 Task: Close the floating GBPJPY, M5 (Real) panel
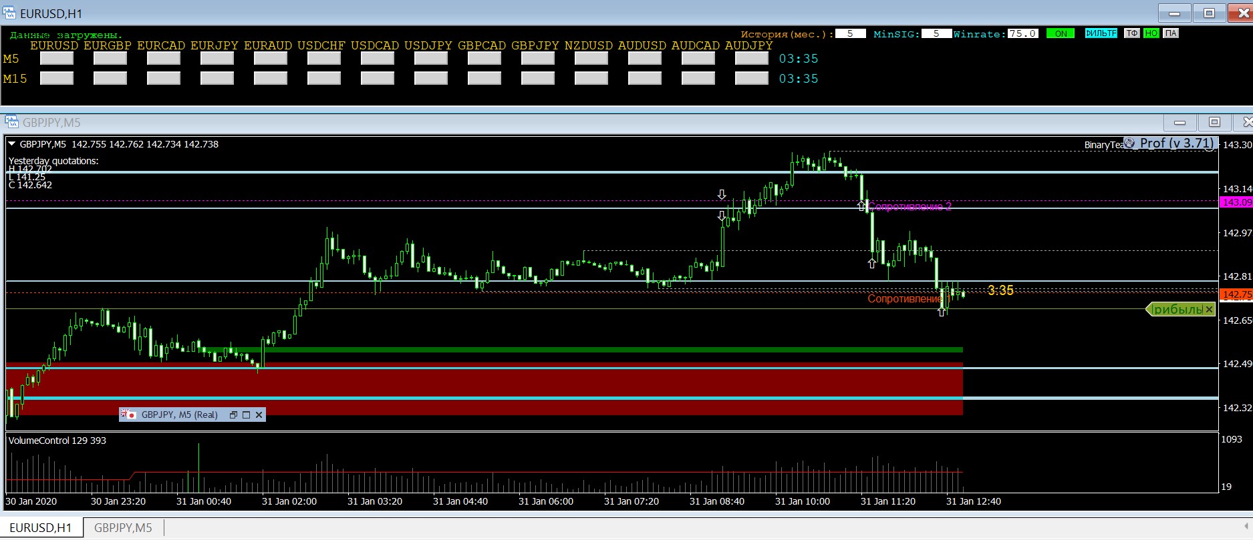coord(259,415)
